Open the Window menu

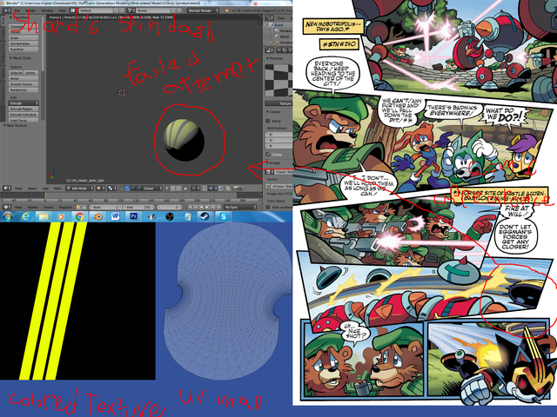tap(47, 10)
